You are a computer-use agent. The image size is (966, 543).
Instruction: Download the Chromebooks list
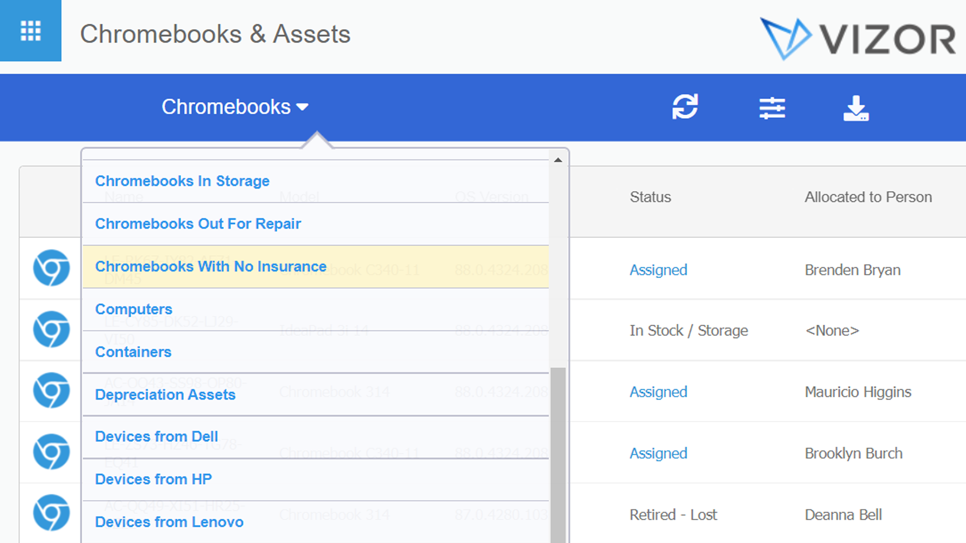pos(856,108)
